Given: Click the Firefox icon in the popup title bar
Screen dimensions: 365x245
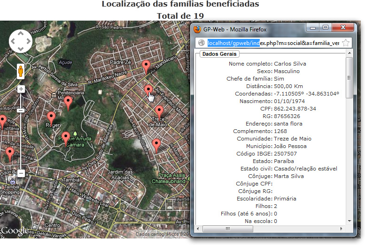Looking at the screenshot, I should coord(197,29).
